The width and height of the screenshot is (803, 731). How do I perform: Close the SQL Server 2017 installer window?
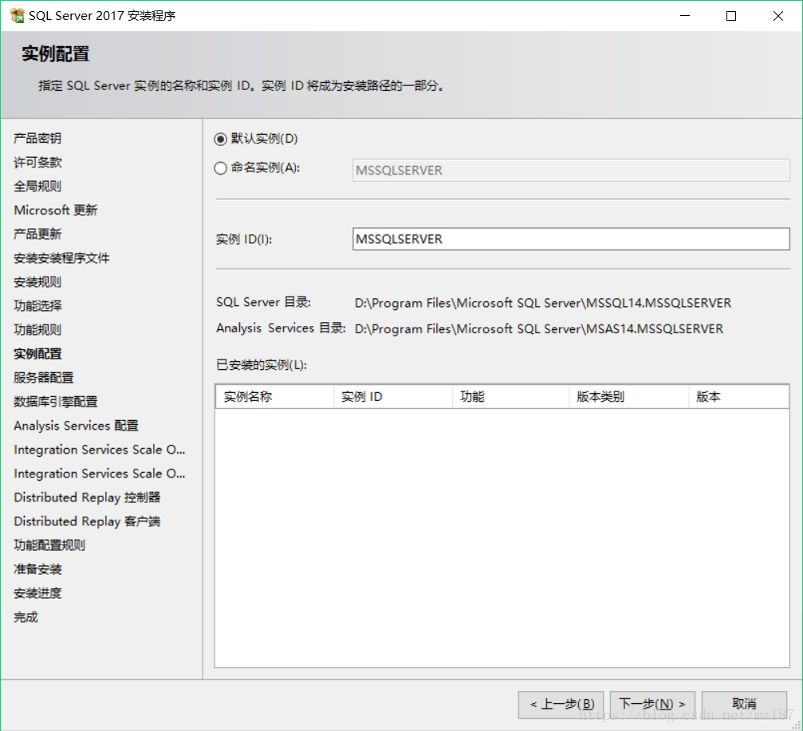click(778, 16)
